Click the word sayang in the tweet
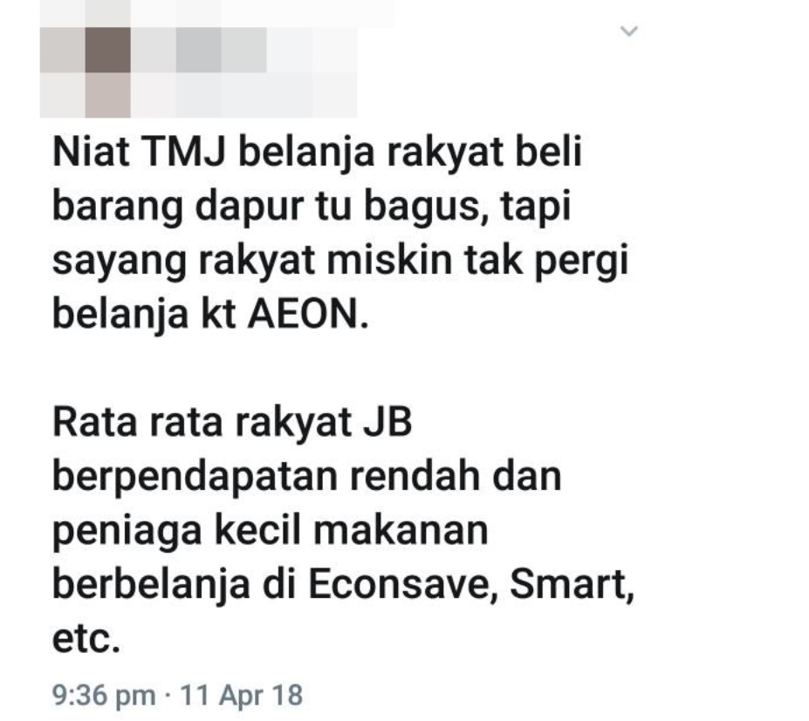This screenshot has width=809, height=721. tap(120, 262)
